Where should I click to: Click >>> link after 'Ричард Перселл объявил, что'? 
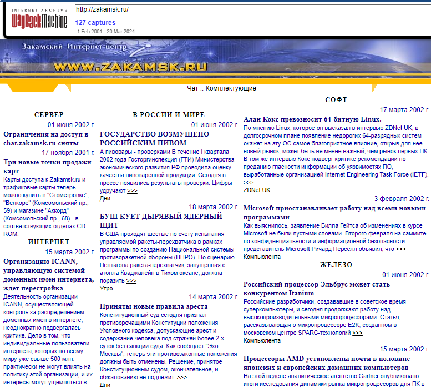[400, 249]
